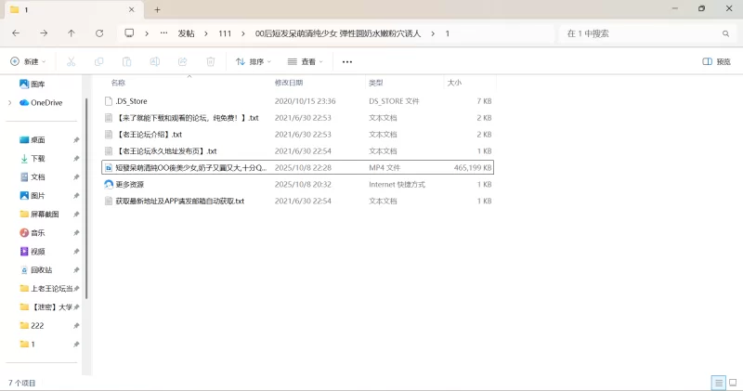Open 回收站 recycle bin in sidebar
The image size is (743, 391).
(x=36, y=269)
